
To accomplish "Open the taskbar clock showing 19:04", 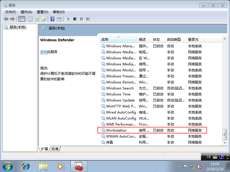I will (x=215, y=167).
